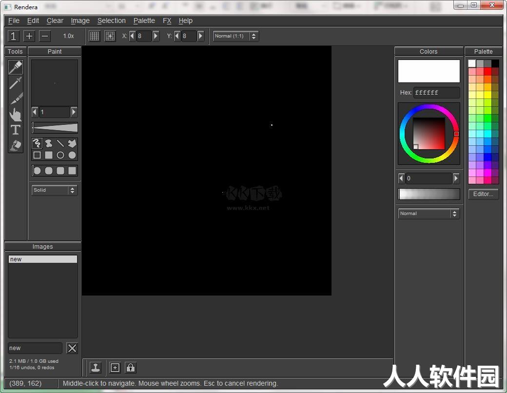Viewport: 507px width, 393px height.
Task: Pick the rounded square brush shape
Action: pyautogui.click(x=60, y=171)
